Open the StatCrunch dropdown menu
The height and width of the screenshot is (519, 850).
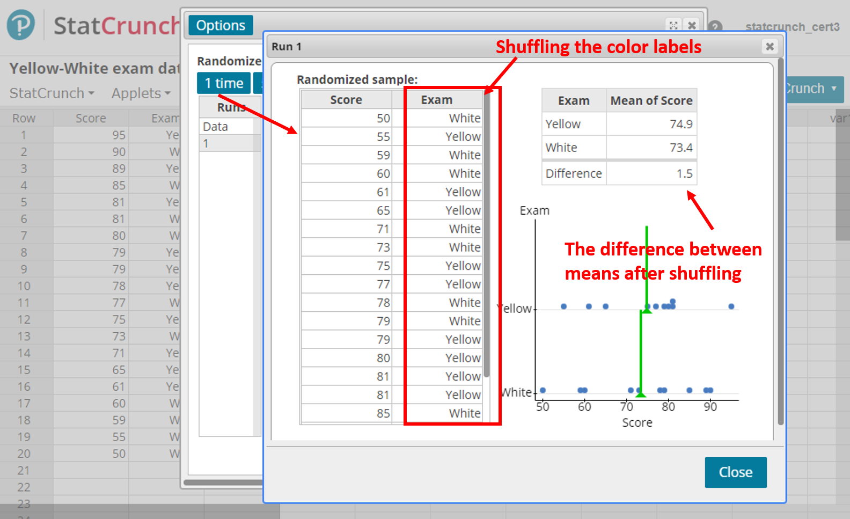(52, 93)
